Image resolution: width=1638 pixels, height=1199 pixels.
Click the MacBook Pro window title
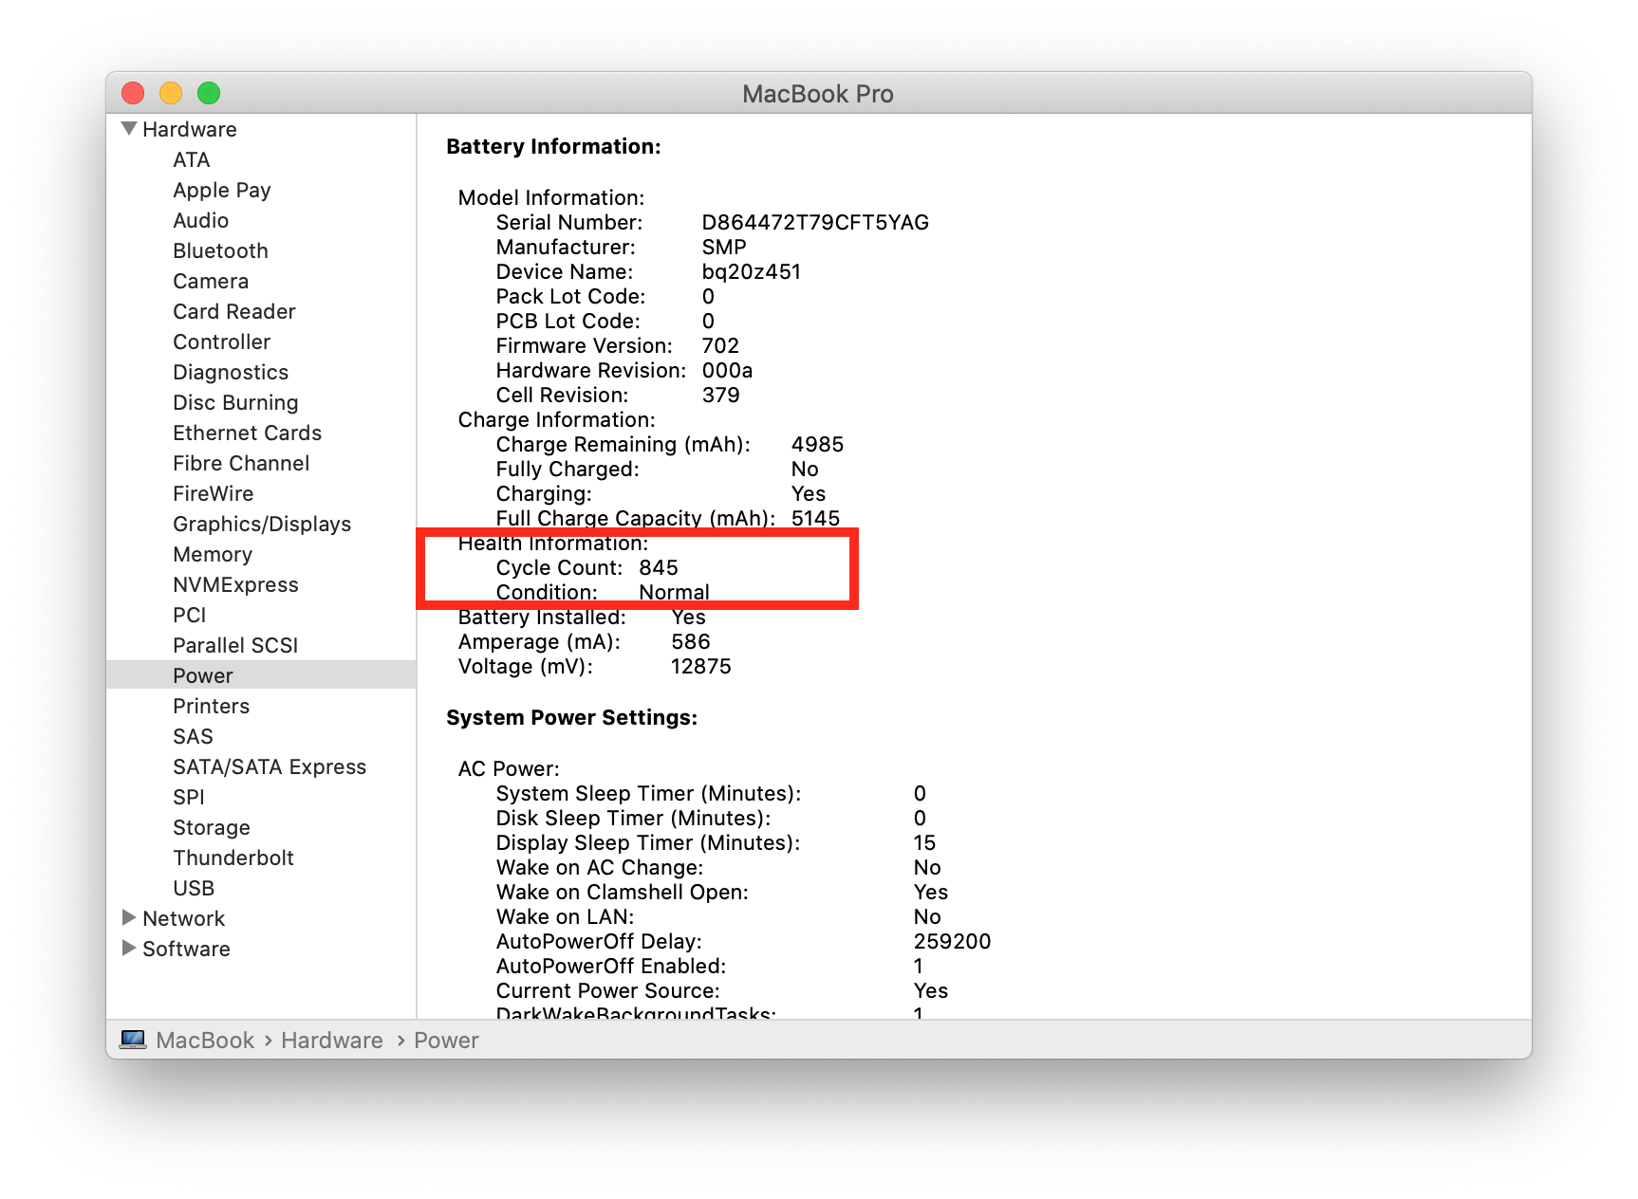[x=818, y=93]
